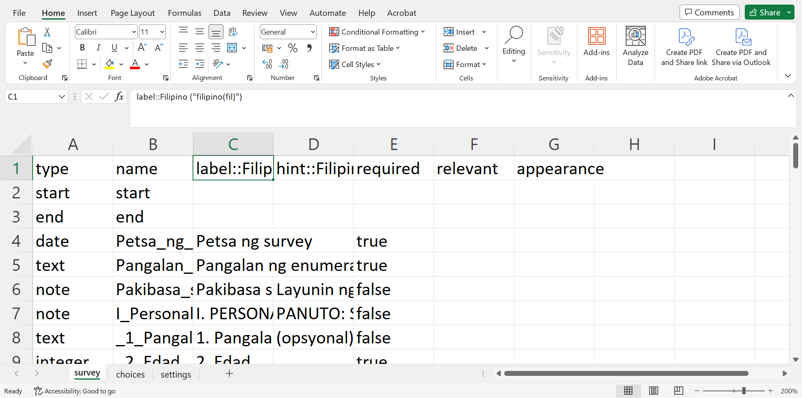Increase decimal places
The width and height of the screenshot is (802, 398).
(267, 64)
